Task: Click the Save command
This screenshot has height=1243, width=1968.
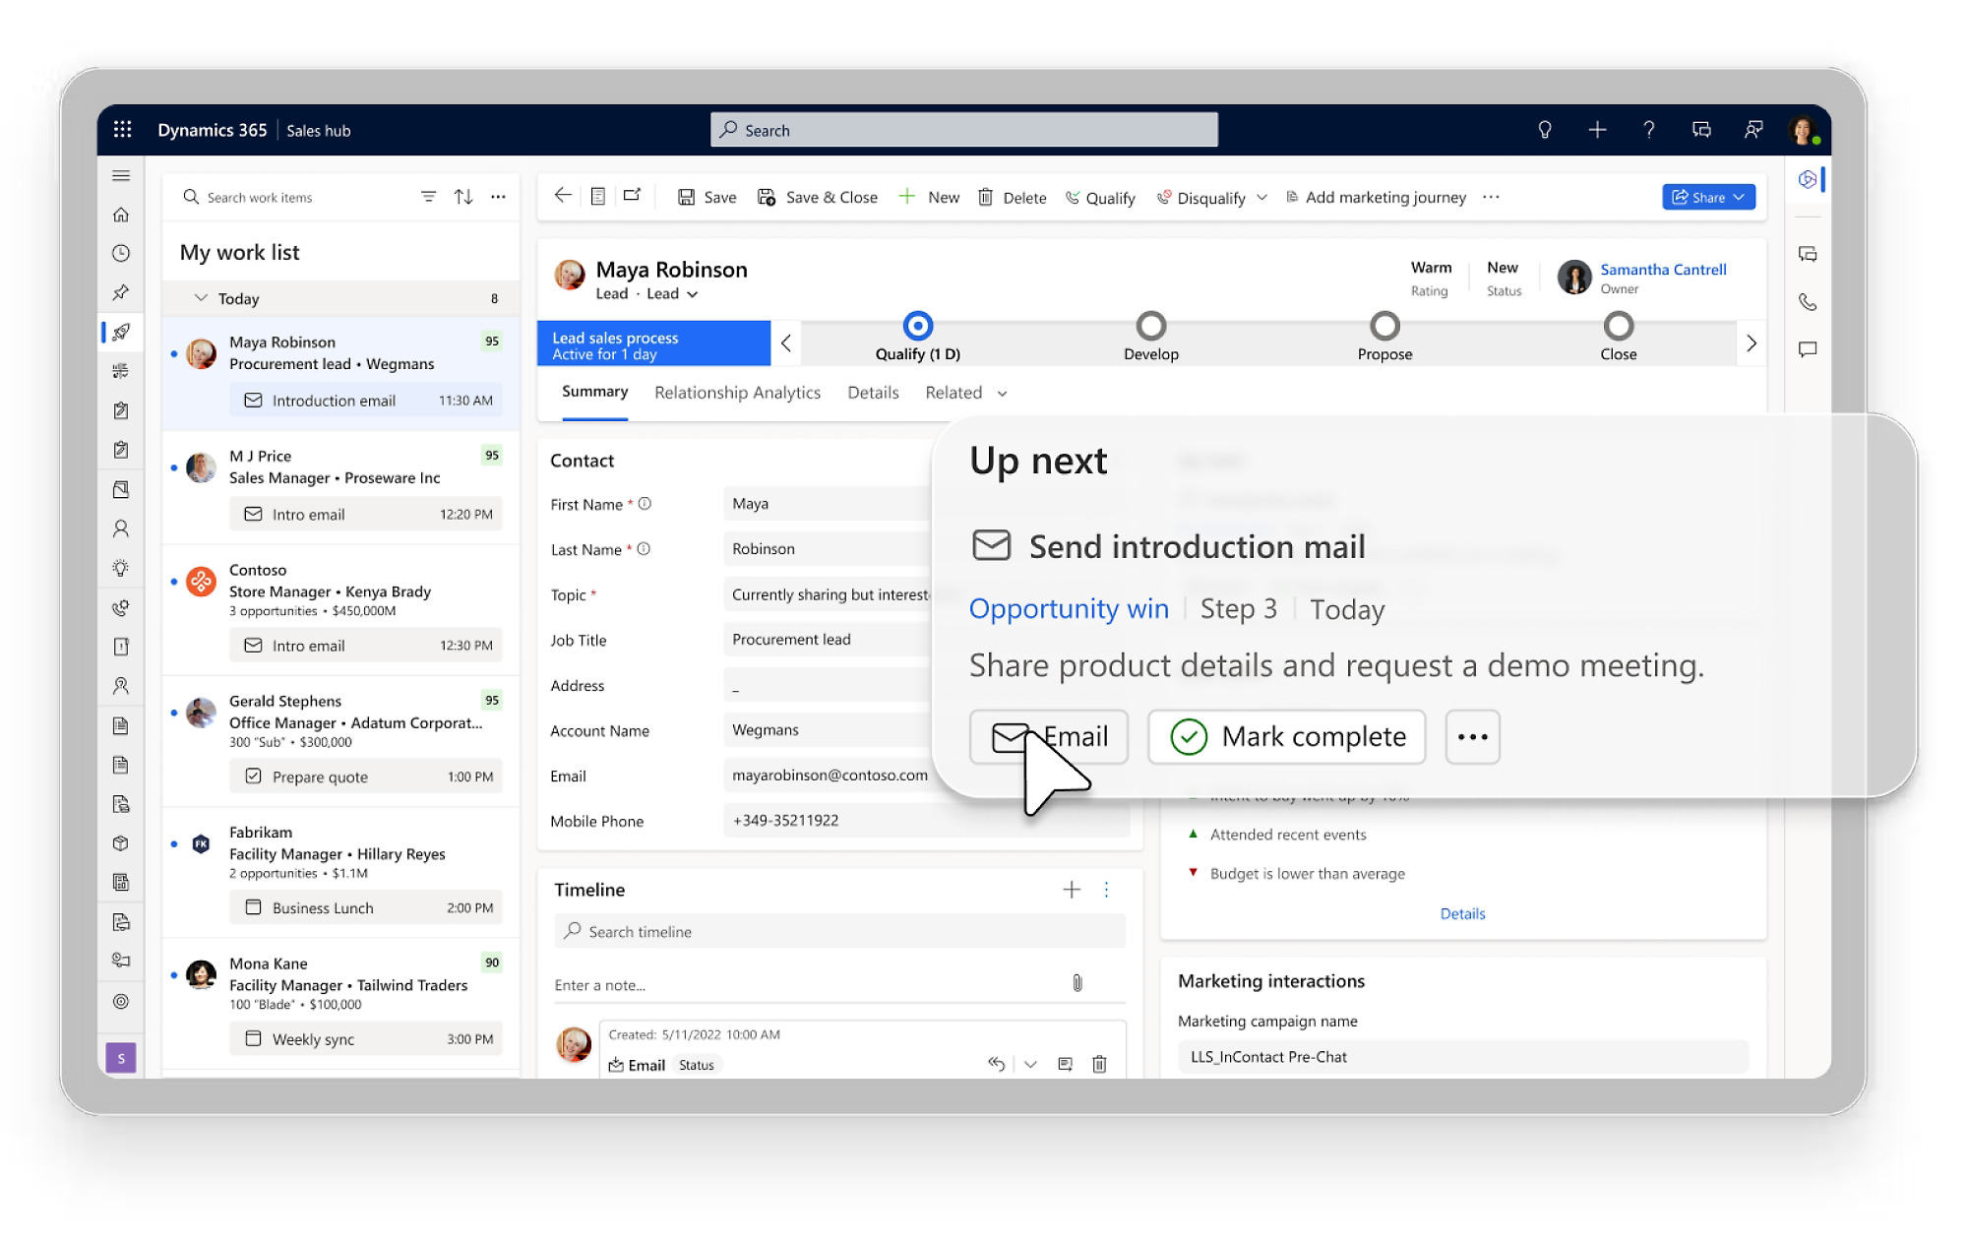Action: coord(707,198)
